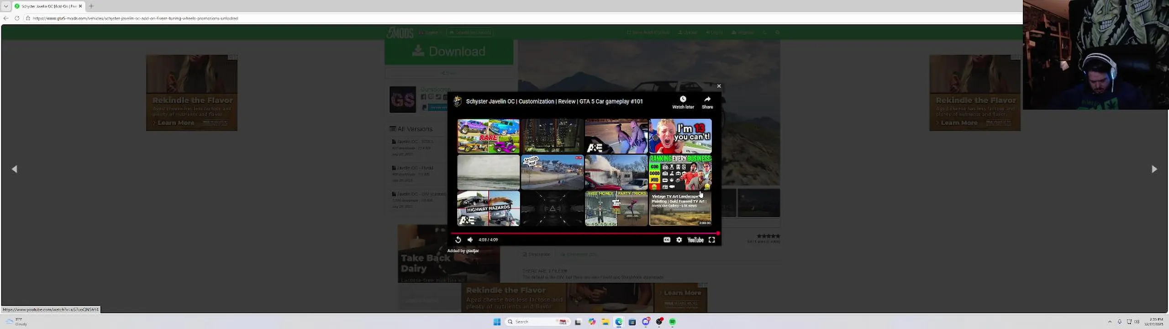This screenshot has width=1169, height=329.
Task: Enter fullscreen using the fullscreen icon
Action: (x=711, y=239)
